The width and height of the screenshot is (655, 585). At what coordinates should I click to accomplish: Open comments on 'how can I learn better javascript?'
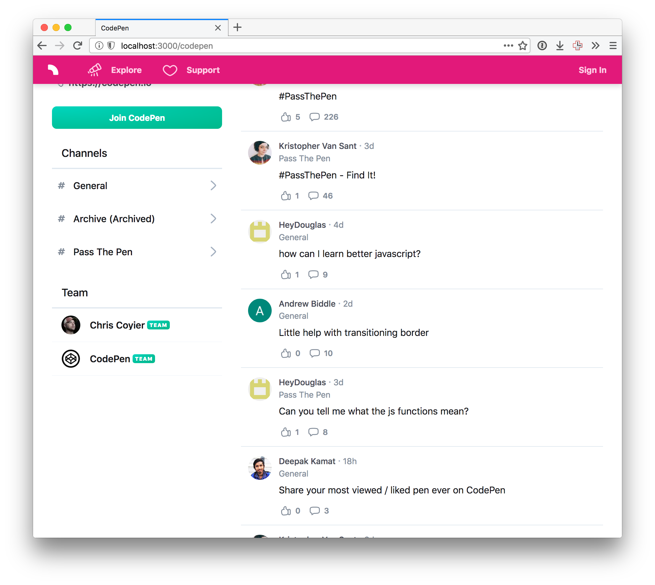click(313, 274)
